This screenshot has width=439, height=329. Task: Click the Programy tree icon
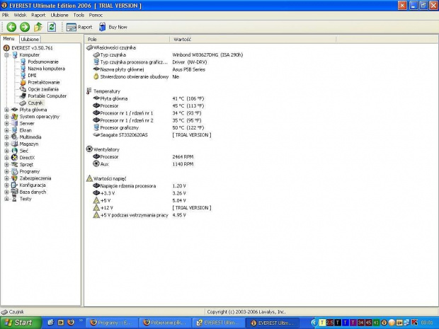(14, 171)
